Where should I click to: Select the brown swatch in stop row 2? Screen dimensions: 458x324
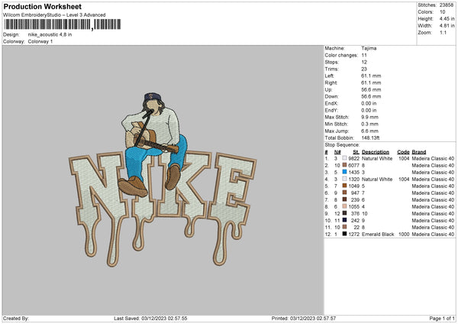[x=344, y=165]
